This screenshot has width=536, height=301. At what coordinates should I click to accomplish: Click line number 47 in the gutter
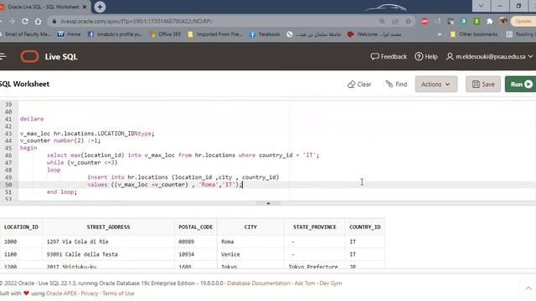click(x=8, y=162)
